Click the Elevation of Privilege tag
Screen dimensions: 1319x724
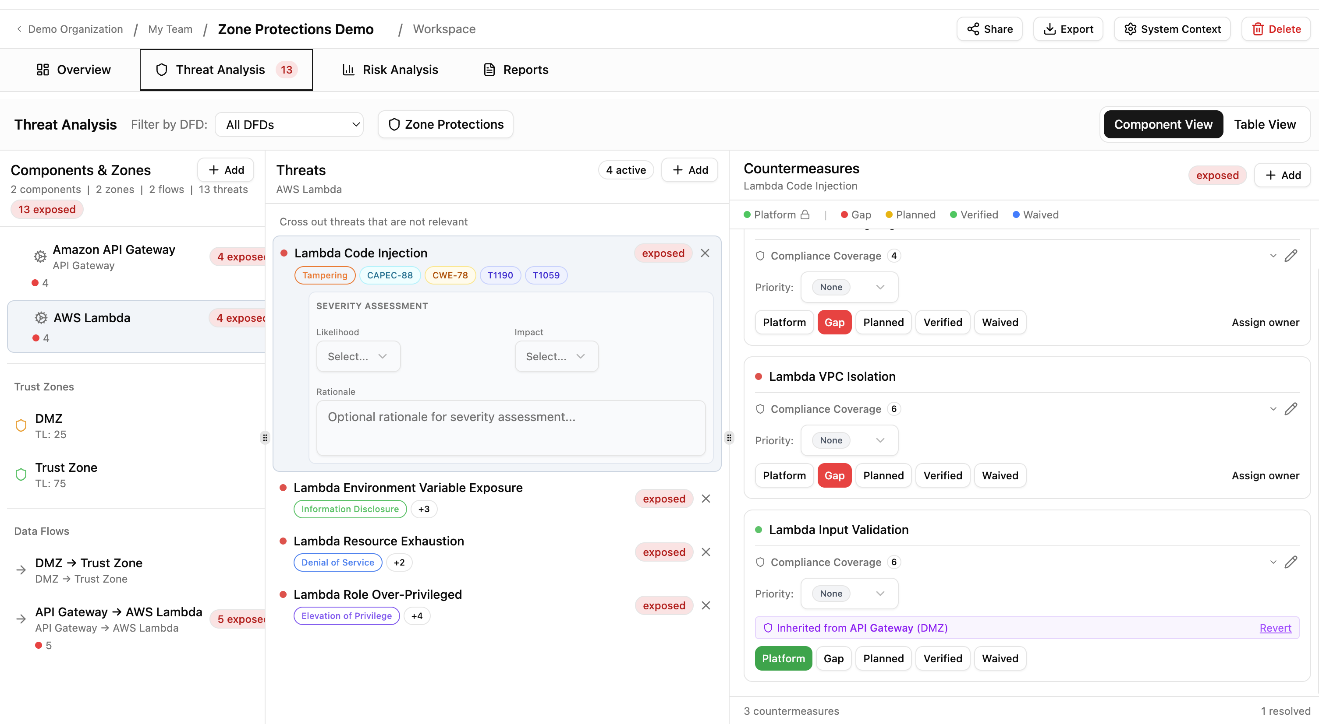pos(346,615)
